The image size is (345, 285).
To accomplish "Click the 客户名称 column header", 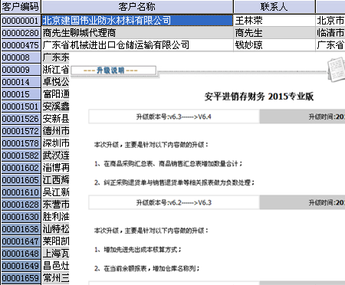I will (x=137, y=7).
